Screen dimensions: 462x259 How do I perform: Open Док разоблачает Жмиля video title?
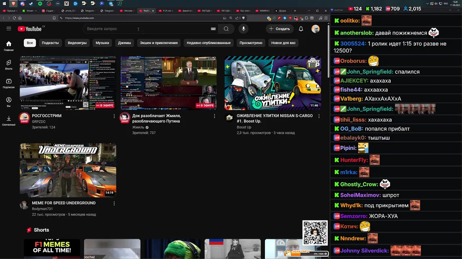coord(157,118)
